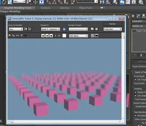Screen dimensions: 146x126
Task: Toggle the Spinner Snap icon
Action: click(66, 2)
